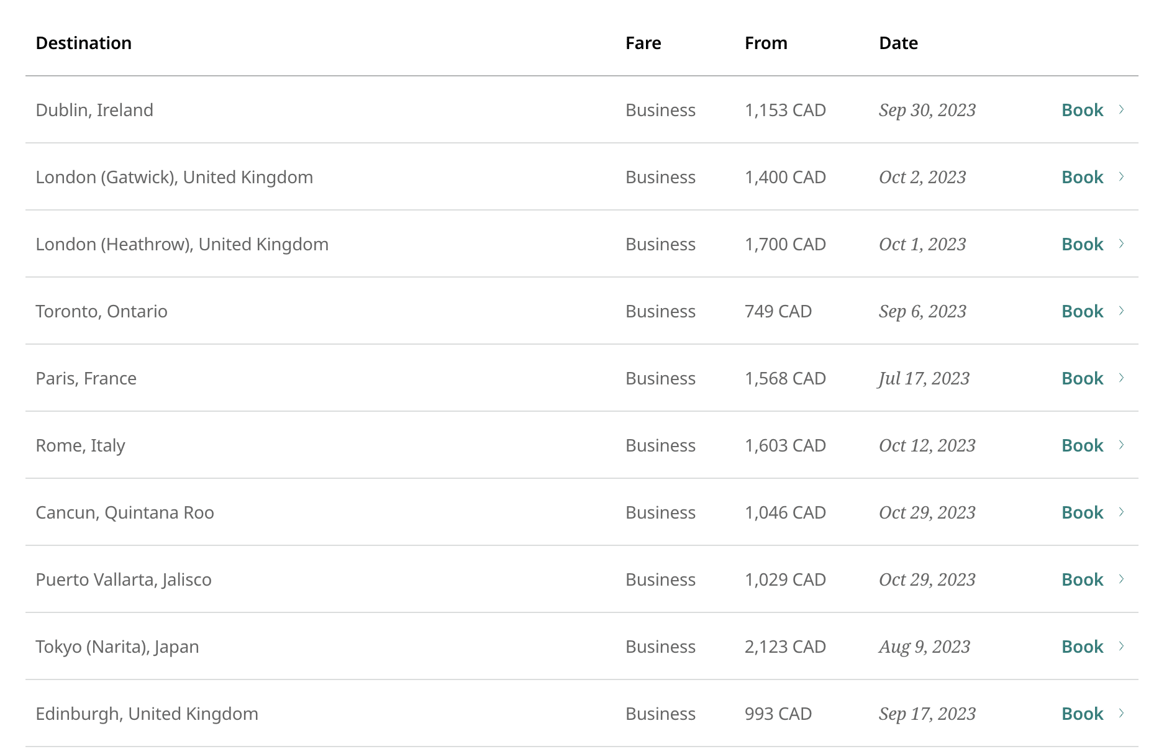Click the chevron in the Rome, Italy row
Image resolution: width=1159 pixels, height=754 pixels.
point(1121,445)
